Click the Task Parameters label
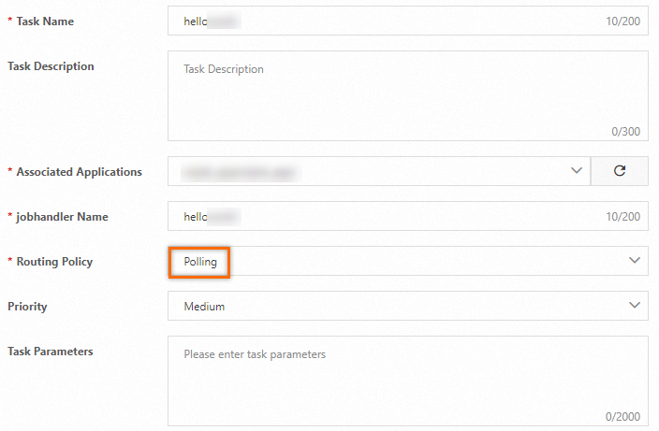This screenshot has width=659, height=431. 50,351
